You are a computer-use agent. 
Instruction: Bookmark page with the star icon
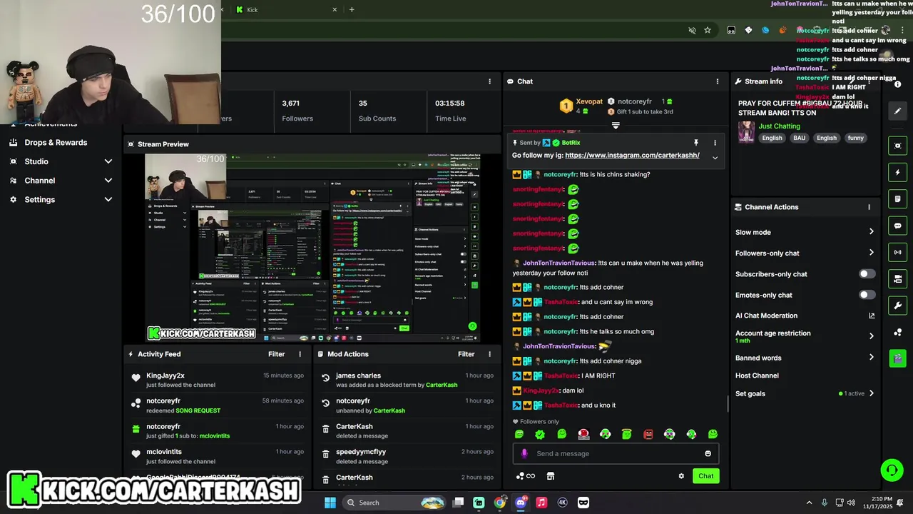708,30
